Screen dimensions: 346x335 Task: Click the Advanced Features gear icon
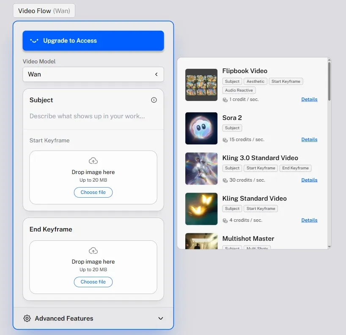pos(27,318)
